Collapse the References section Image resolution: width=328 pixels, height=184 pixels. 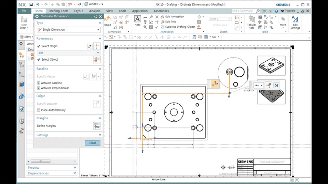click(x=100, y=39)
